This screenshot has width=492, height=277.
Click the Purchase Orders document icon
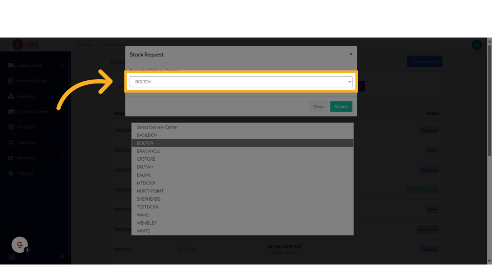11,81
